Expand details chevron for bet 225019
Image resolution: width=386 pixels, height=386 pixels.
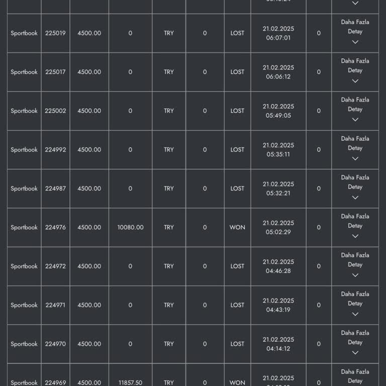coord(355,42)
